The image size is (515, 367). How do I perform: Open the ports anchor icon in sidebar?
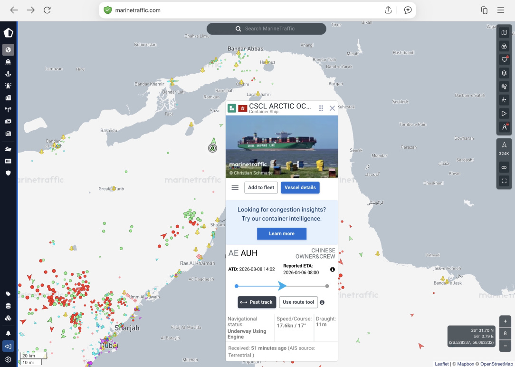(x=8, y=74)
